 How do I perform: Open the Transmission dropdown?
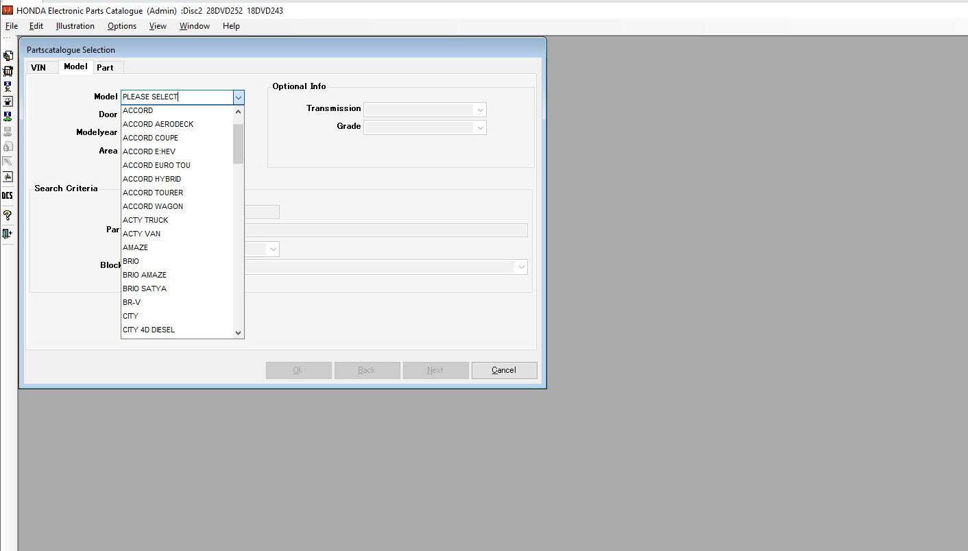coord(480,110)
